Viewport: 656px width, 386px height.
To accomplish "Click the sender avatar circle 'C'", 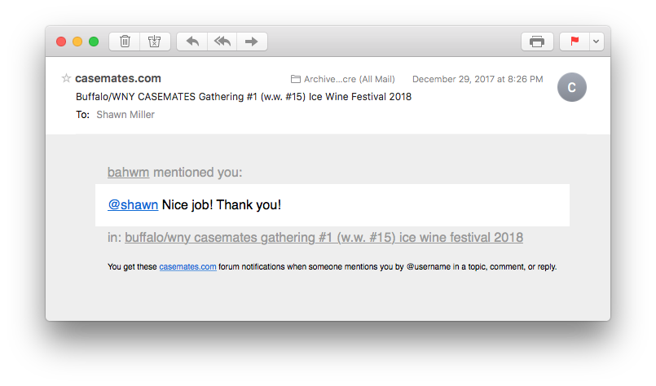I will [571, 88].
